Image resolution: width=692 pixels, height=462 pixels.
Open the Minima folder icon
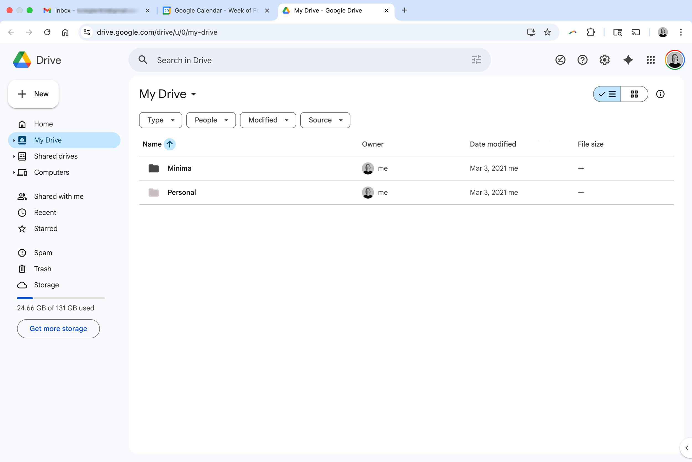click(x=153, y=168)
